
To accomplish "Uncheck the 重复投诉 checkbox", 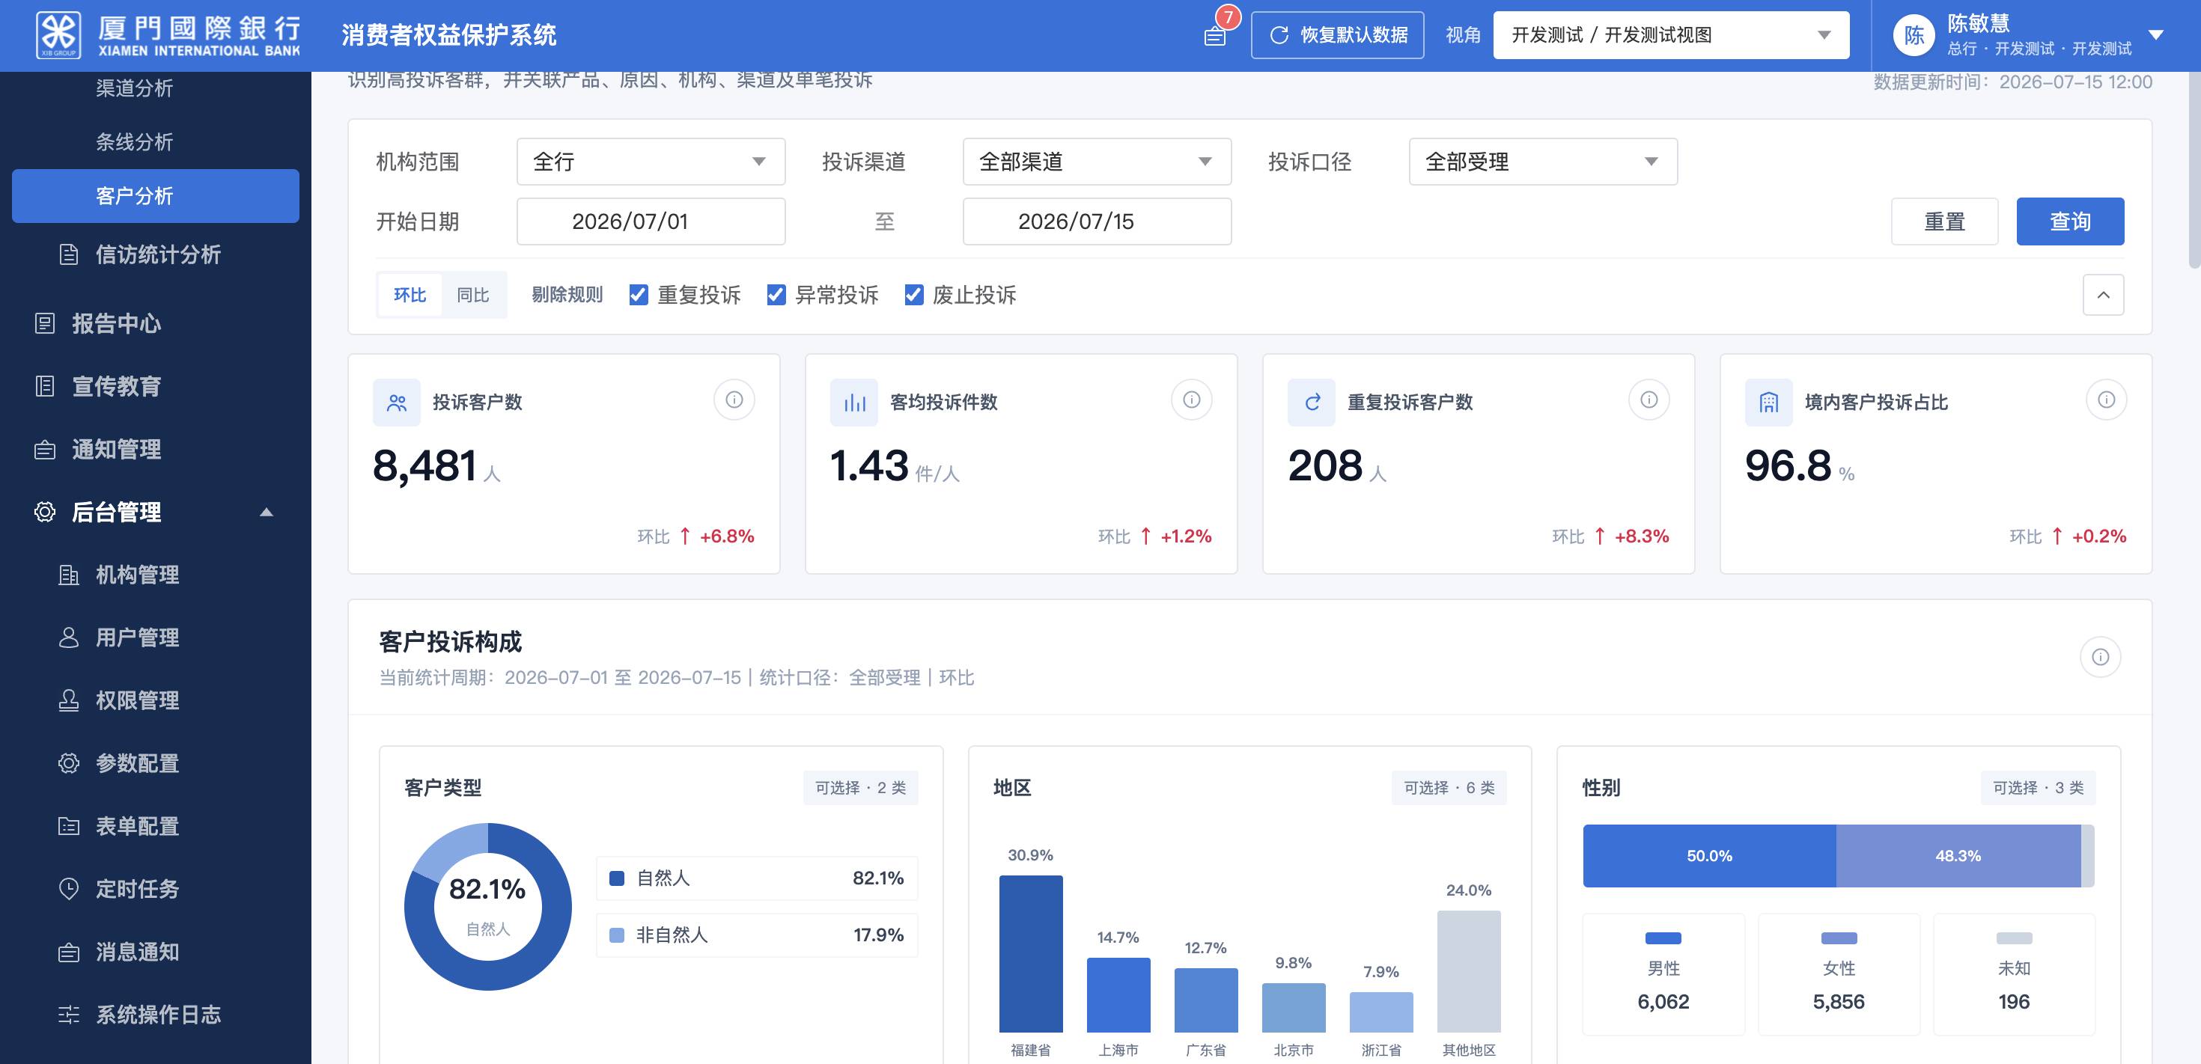I will tap(639, 295).
